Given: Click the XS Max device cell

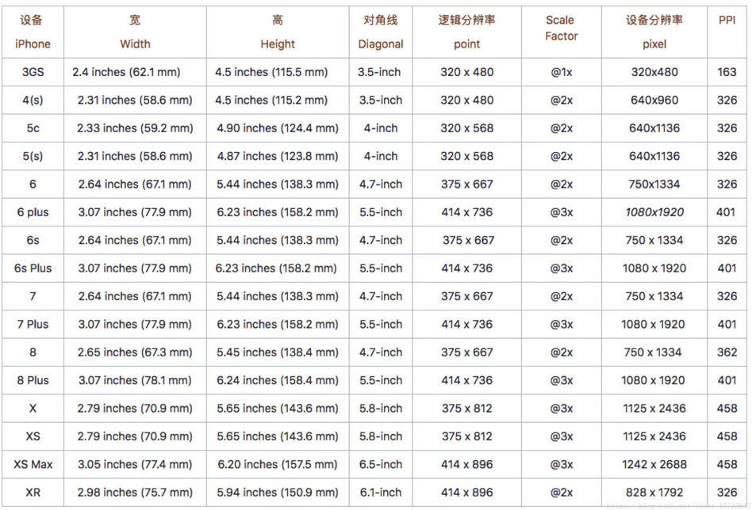Looking at the screenshot, I should 33,465.
